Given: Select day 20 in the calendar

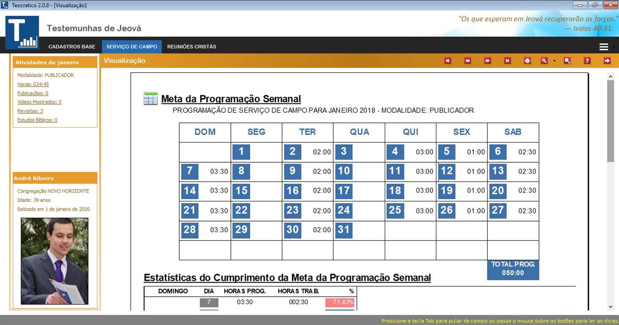Looking at the screenshot, I should 498,191.
